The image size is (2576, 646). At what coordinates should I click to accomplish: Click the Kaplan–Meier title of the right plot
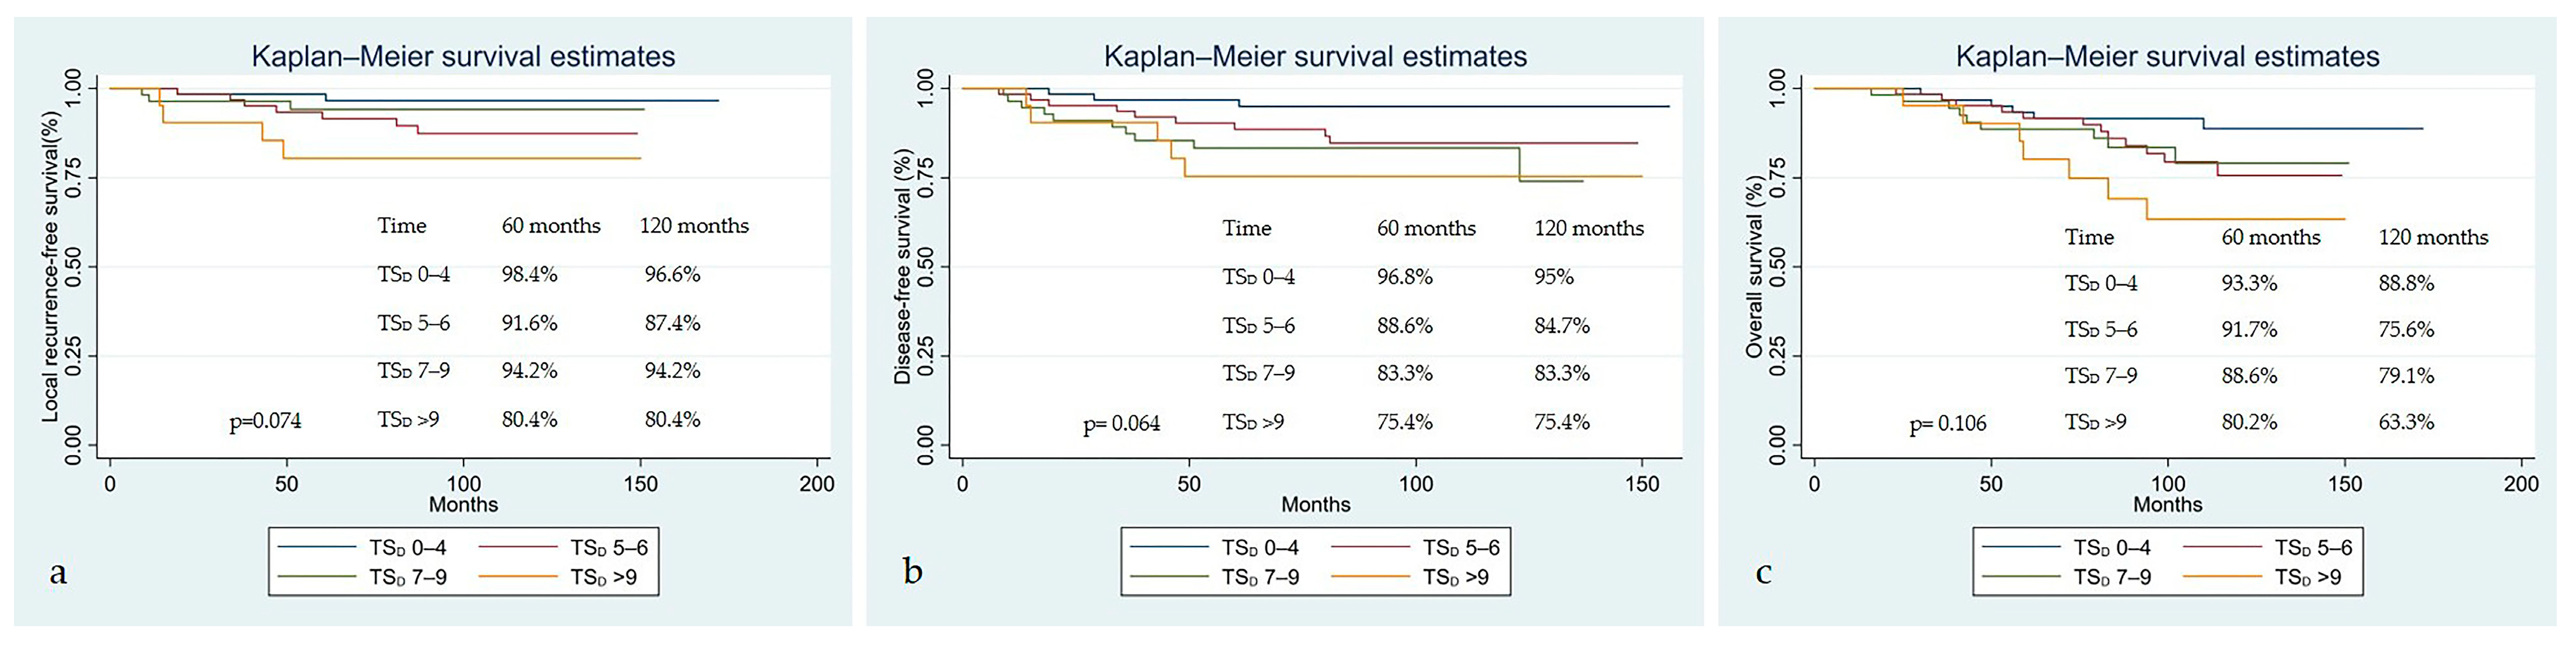click(2167, 56)
